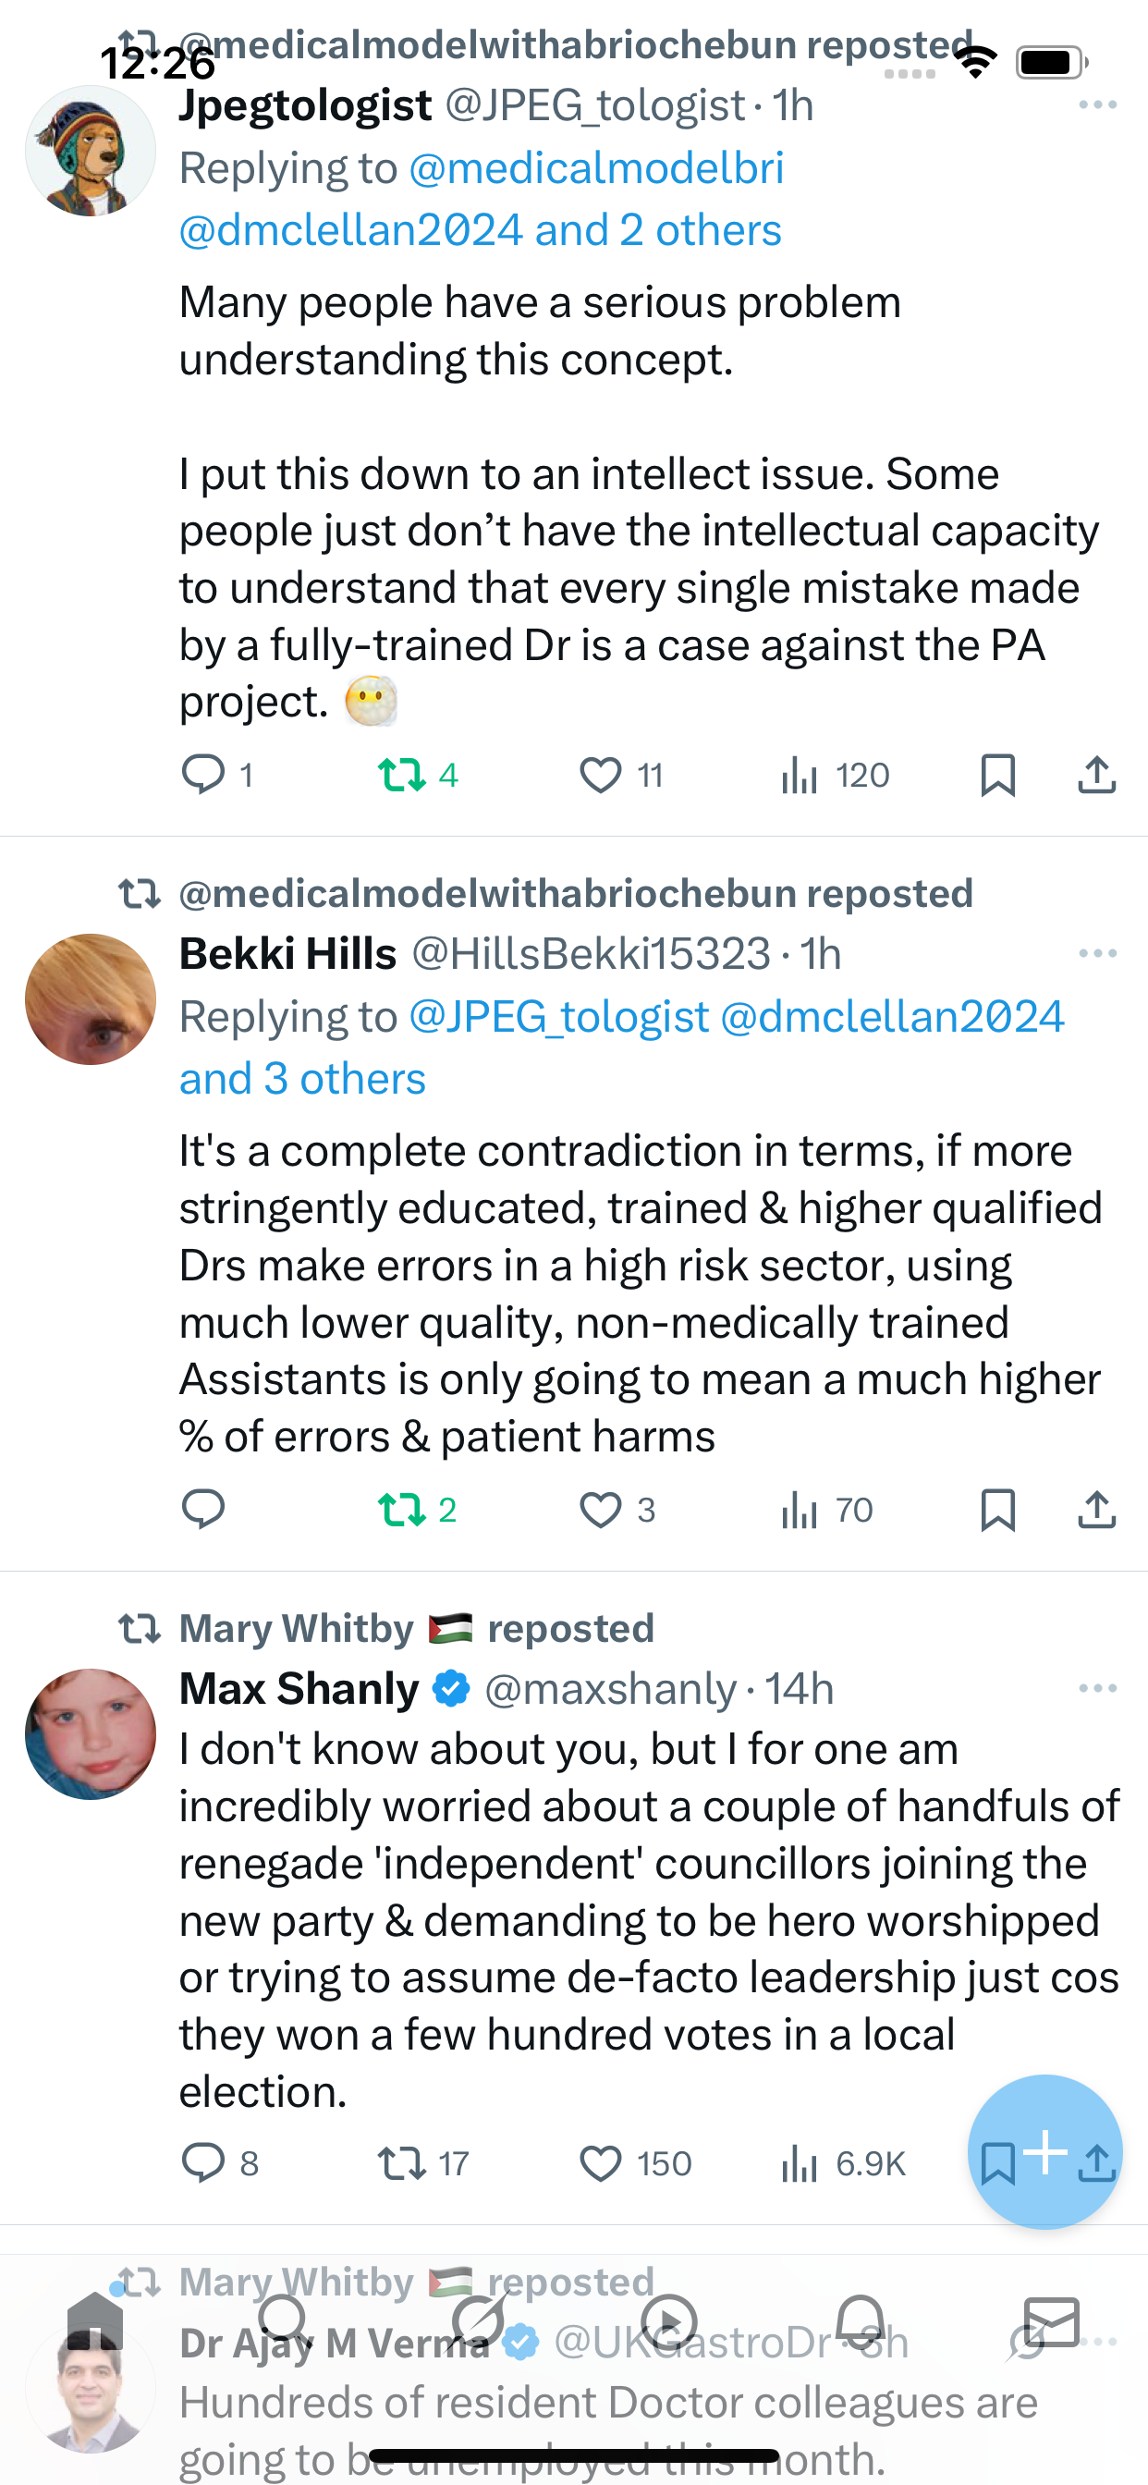Open Grok from the bottom bar
1148x2485 pixels.
coord(479,2321)
